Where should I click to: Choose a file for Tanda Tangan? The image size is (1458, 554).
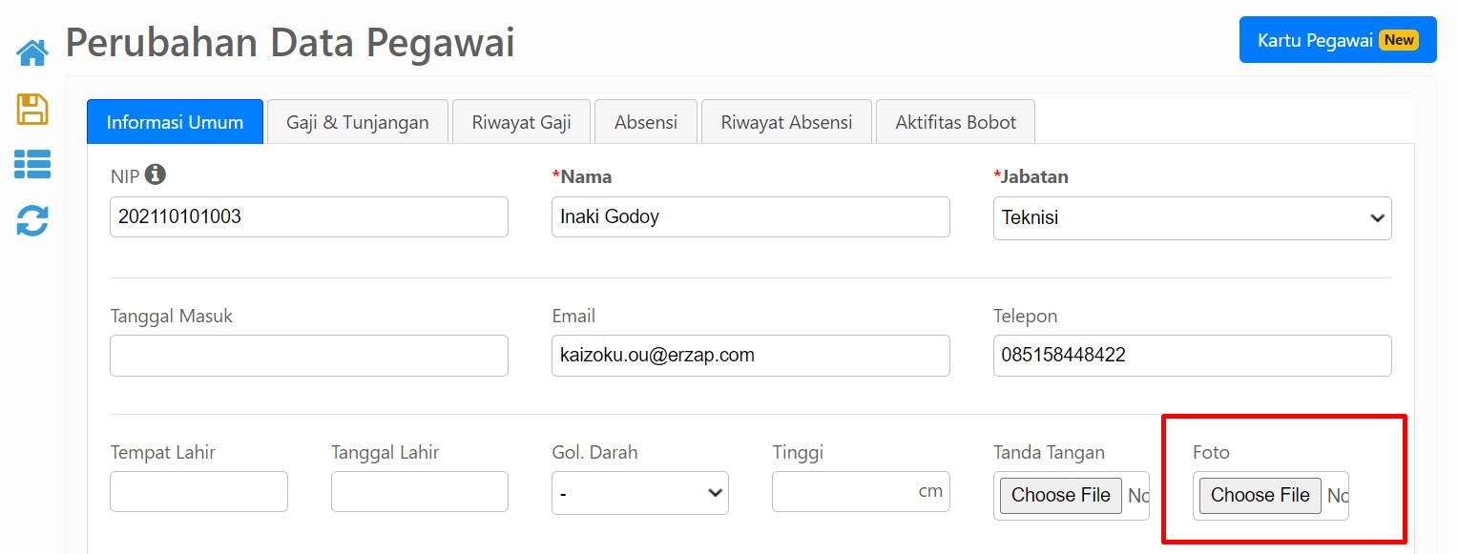point(1061,496)
